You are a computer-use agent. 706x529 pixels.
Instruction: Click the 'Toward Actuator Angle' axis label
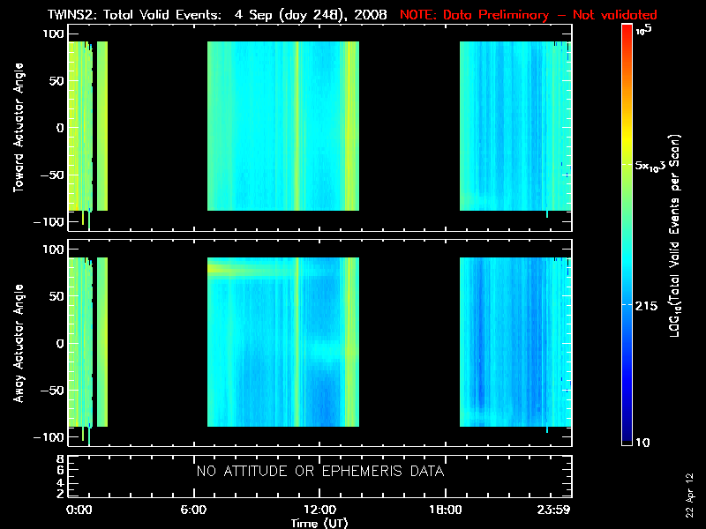[19, 128]
